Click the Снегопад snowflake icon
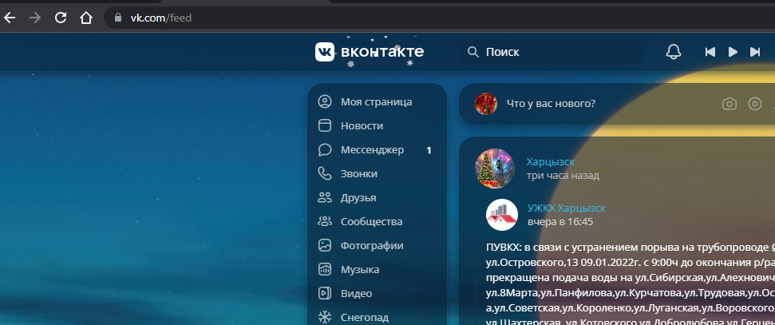The height and width of the screenshot is (325, 775). [325, 317]
